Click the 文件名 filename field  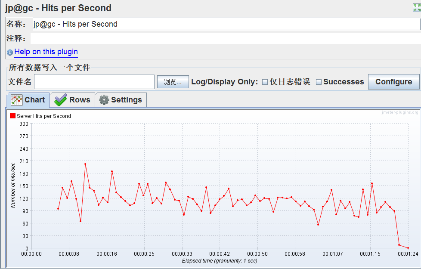coord(94,81)
